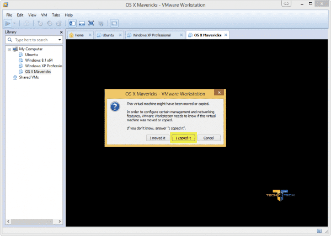
Task: Collapse the My Computer tree node
Action: pyautogui.click(x=9, y=49)
